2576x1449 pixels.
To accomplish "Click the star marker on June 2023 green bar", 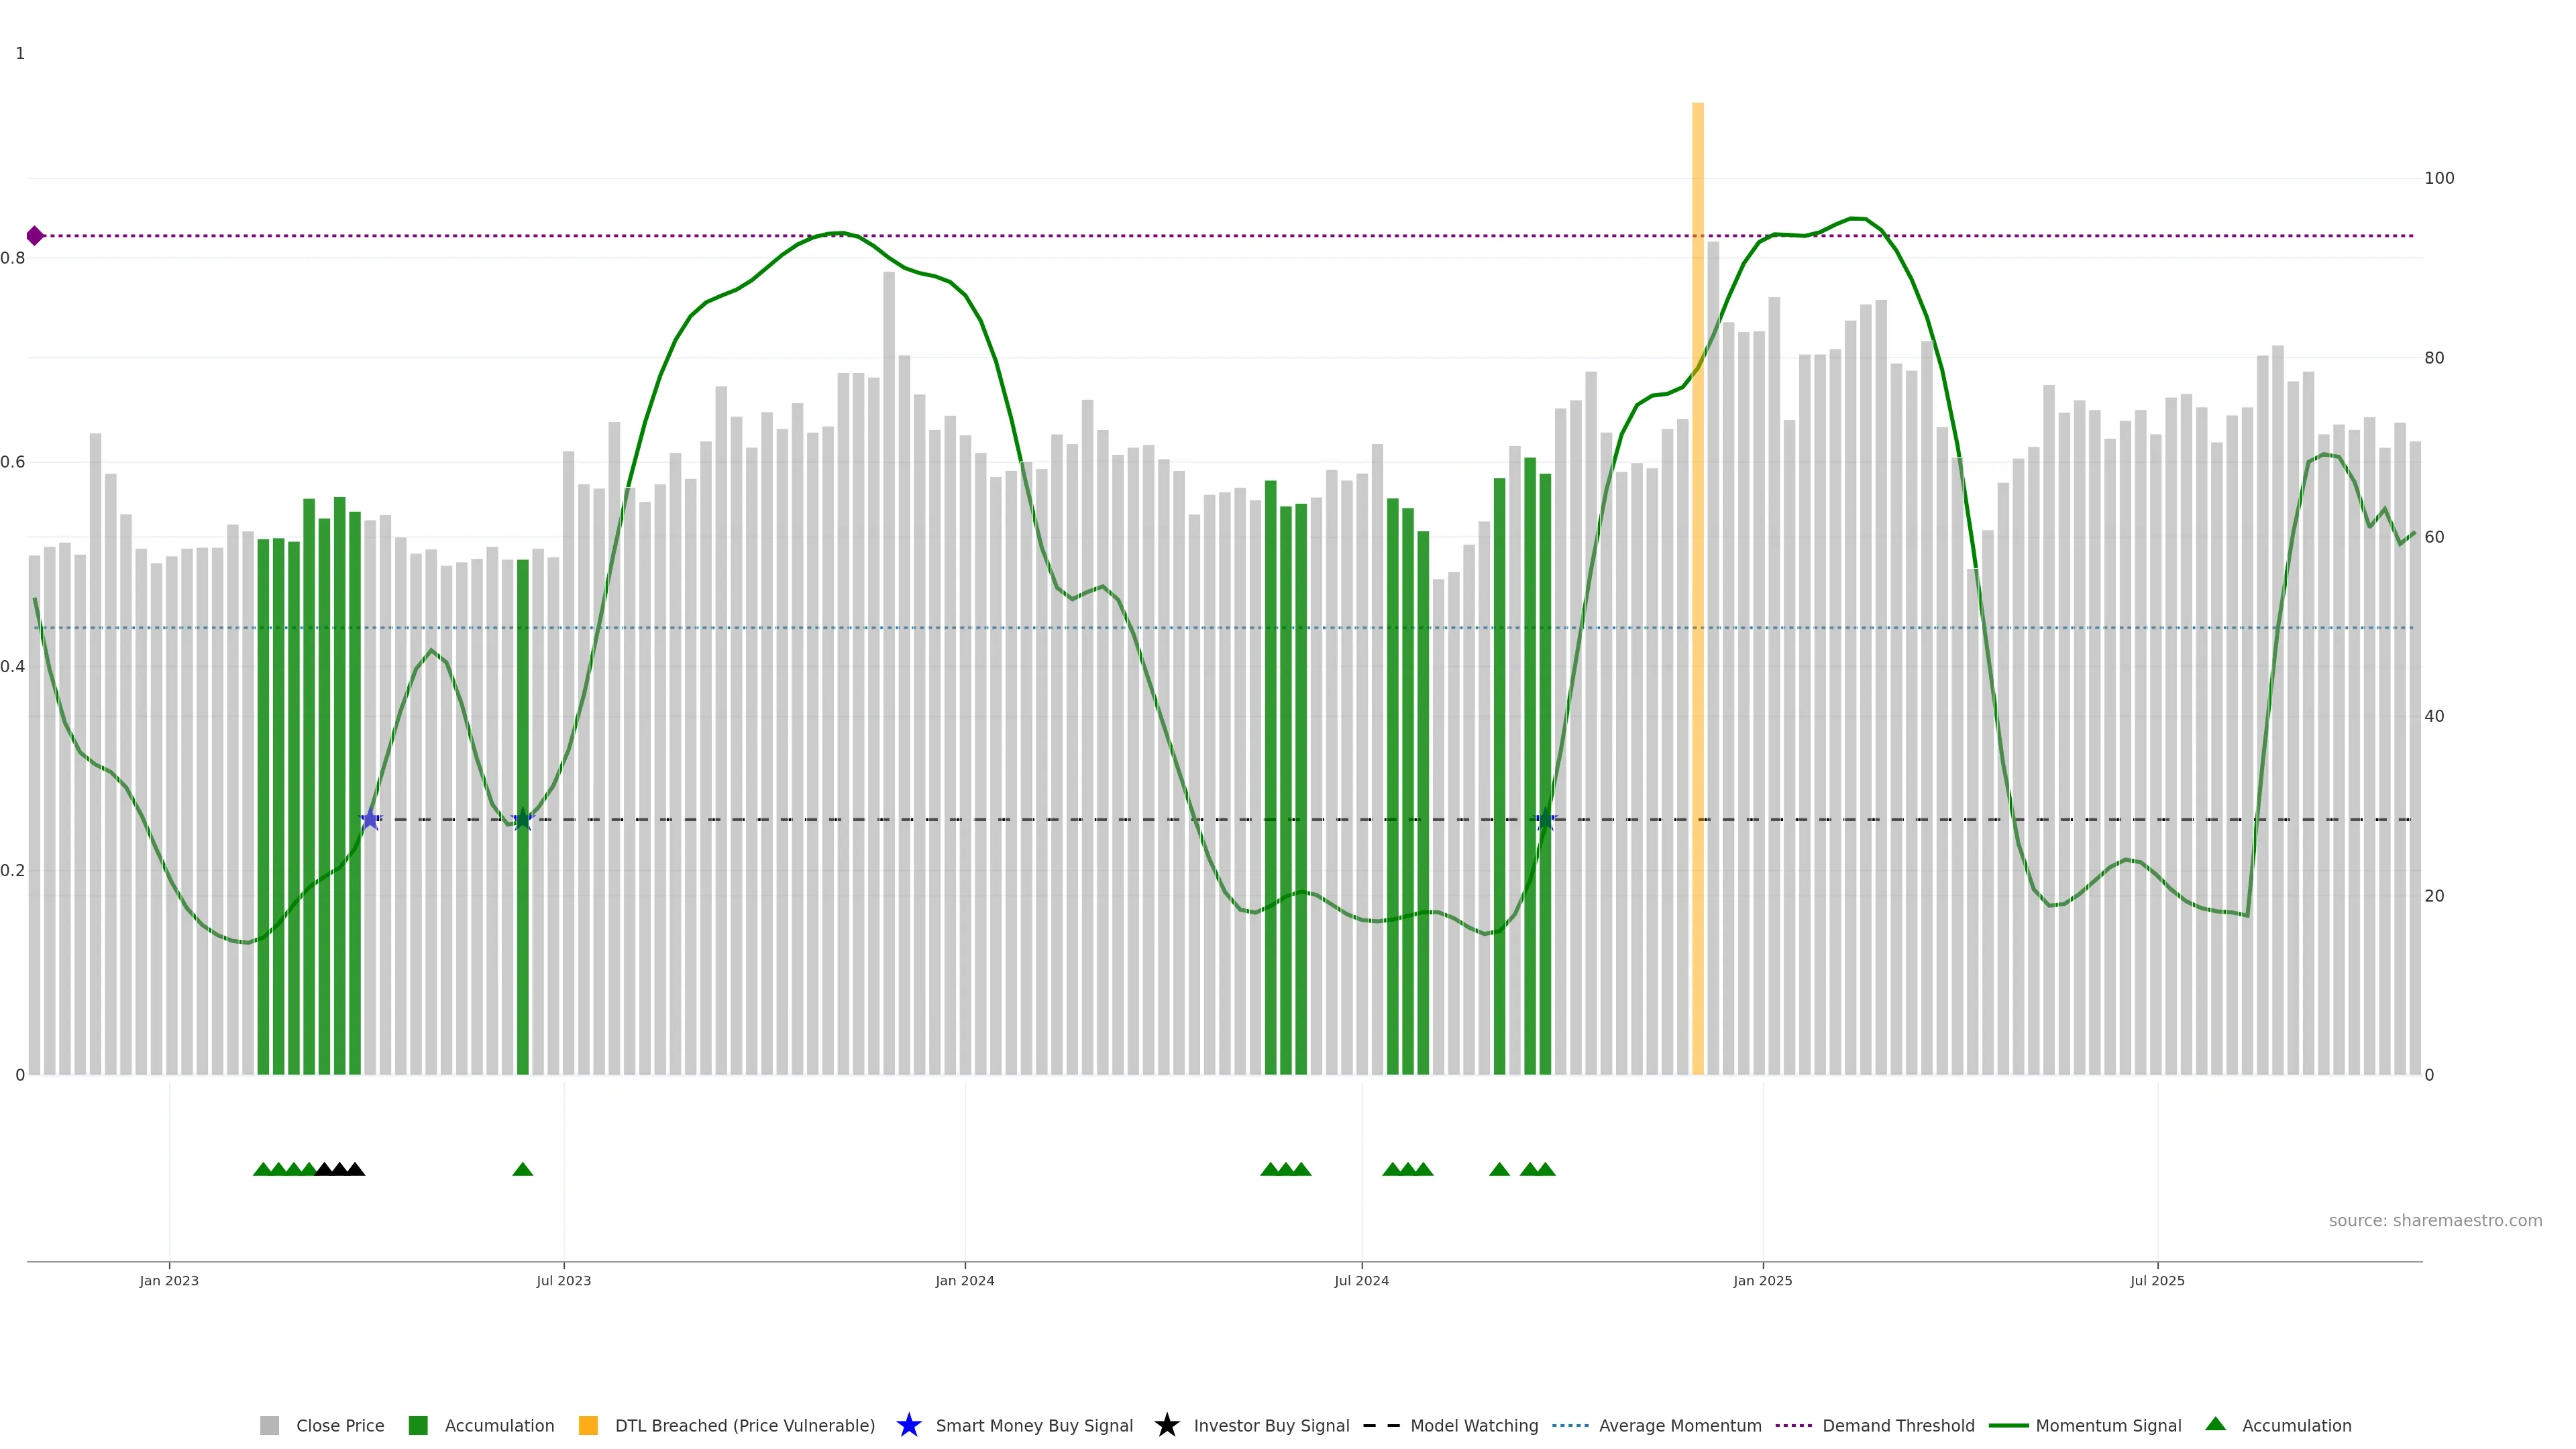I will [522, 819].
